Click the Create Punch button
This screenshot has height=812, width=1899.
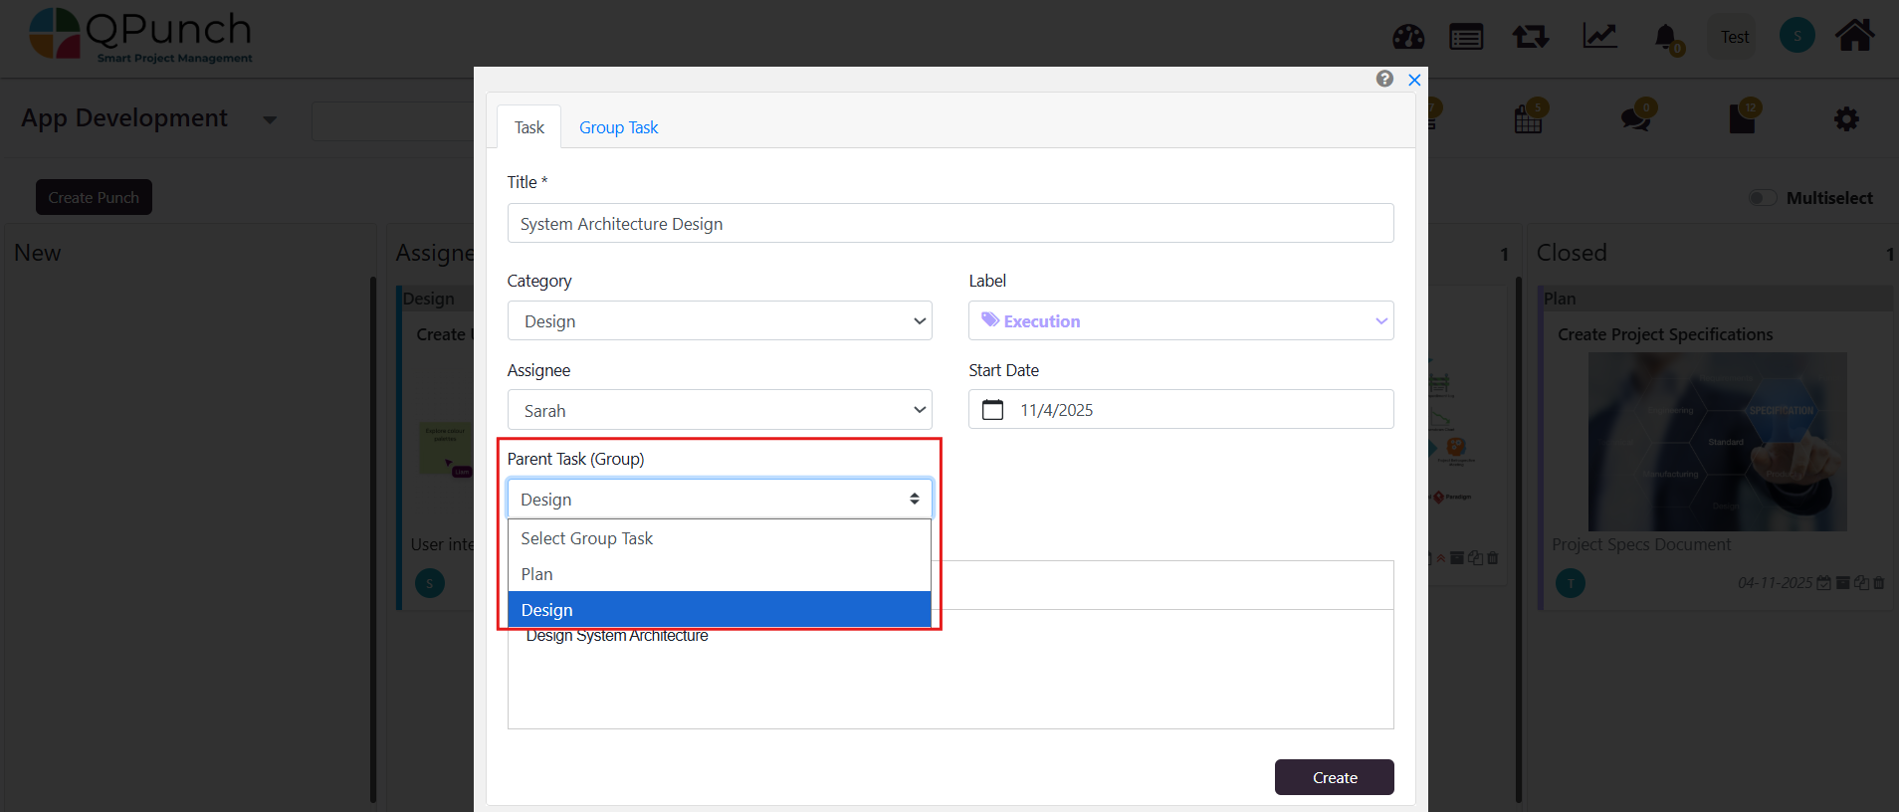[94, 197]
